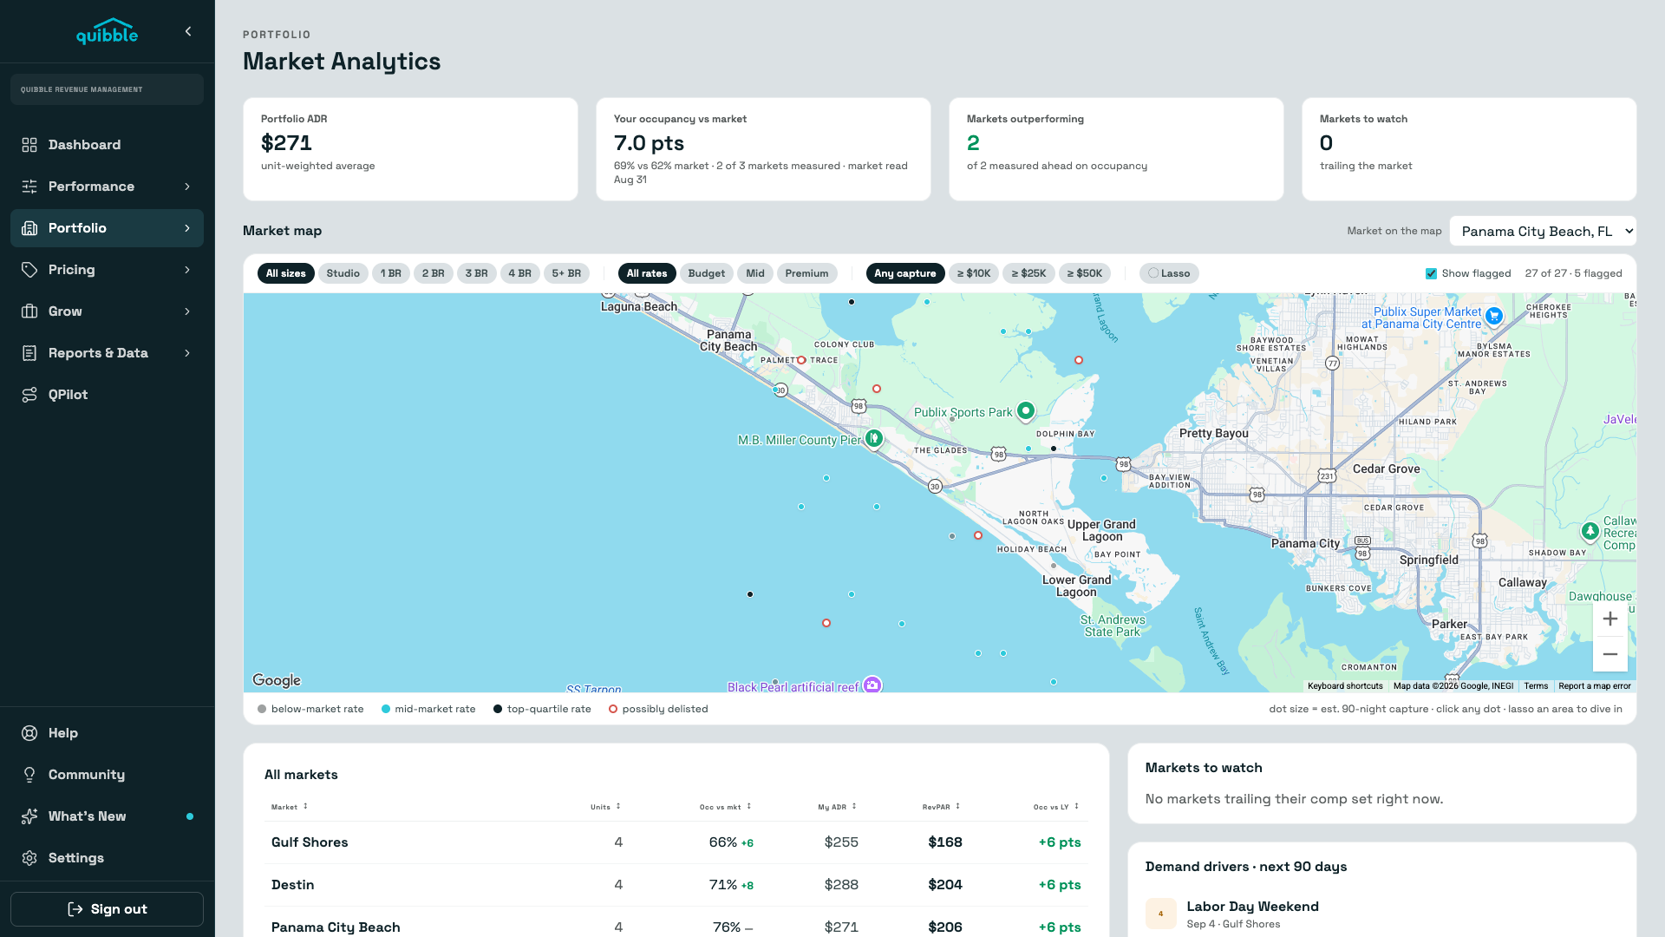The height and width of the screenshot is (937, 1665).
Task: Click the Labor Day Weekend demand driver
Action: [1382, 914]
